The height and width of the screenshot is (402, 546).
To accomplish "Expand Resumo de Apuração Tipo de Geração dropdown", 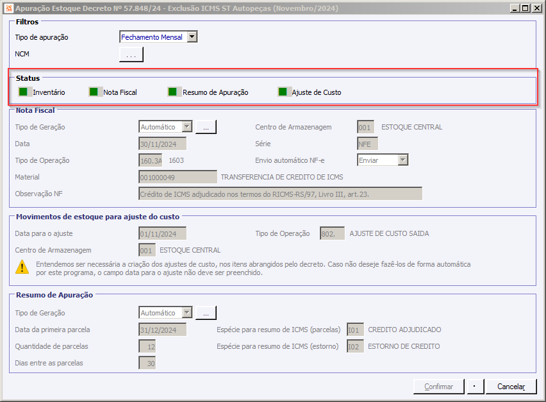I will point(187,312).
